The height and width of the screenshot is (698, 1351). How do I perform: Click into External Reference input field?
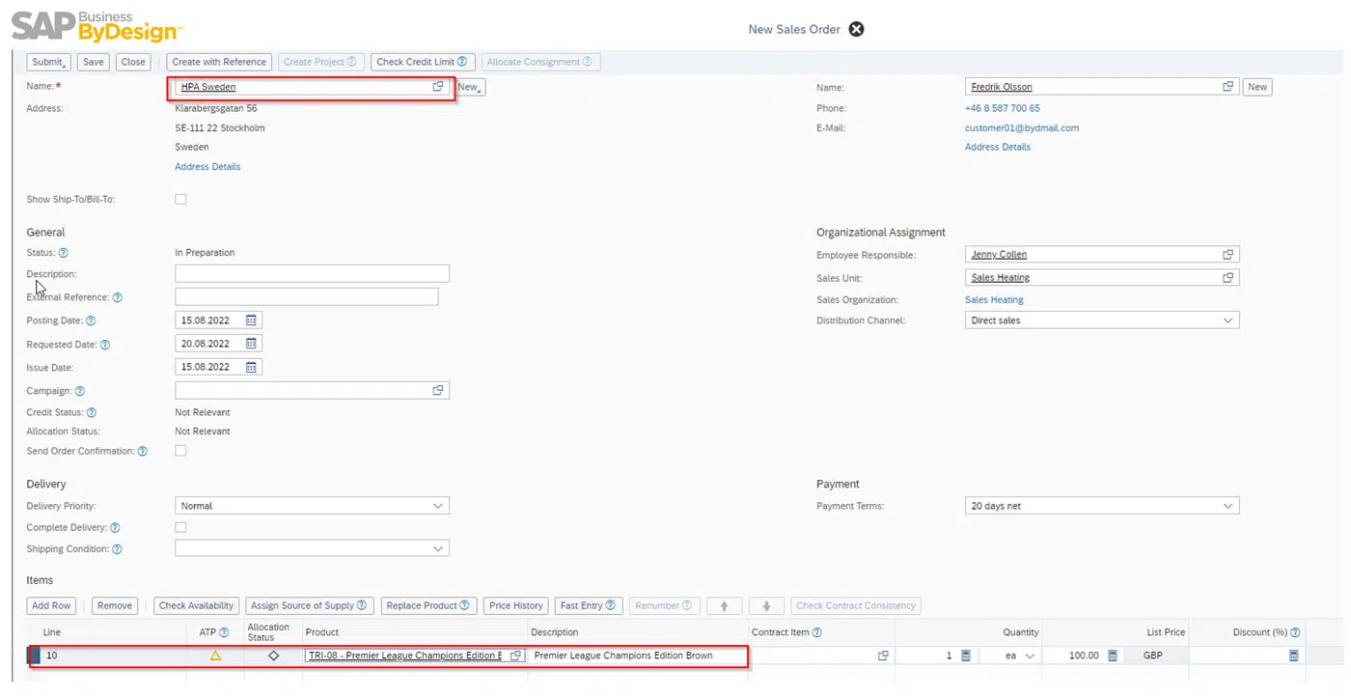click(307, 297)
